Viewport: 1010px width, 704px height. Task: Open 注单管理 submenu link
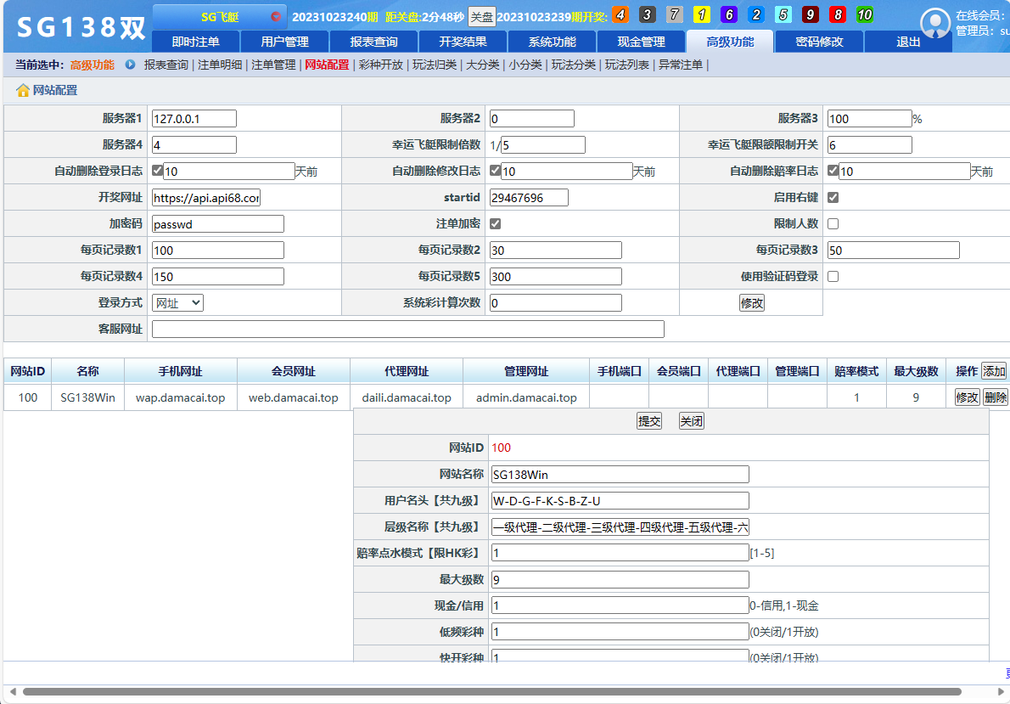[273, 65]
